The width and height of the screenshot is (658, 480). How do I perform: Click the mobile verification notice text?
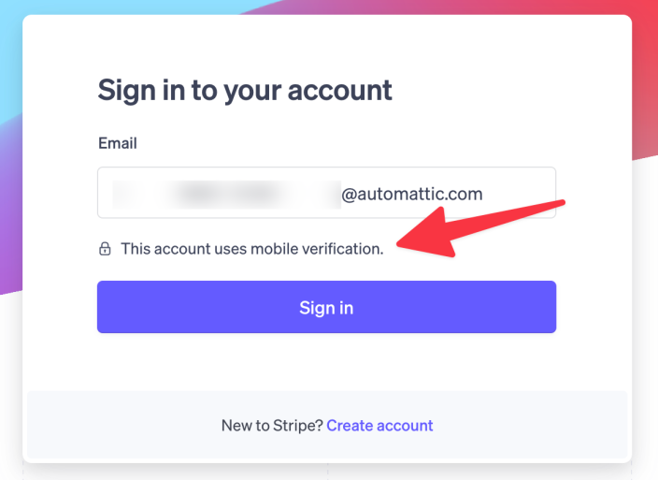(251, 249)
